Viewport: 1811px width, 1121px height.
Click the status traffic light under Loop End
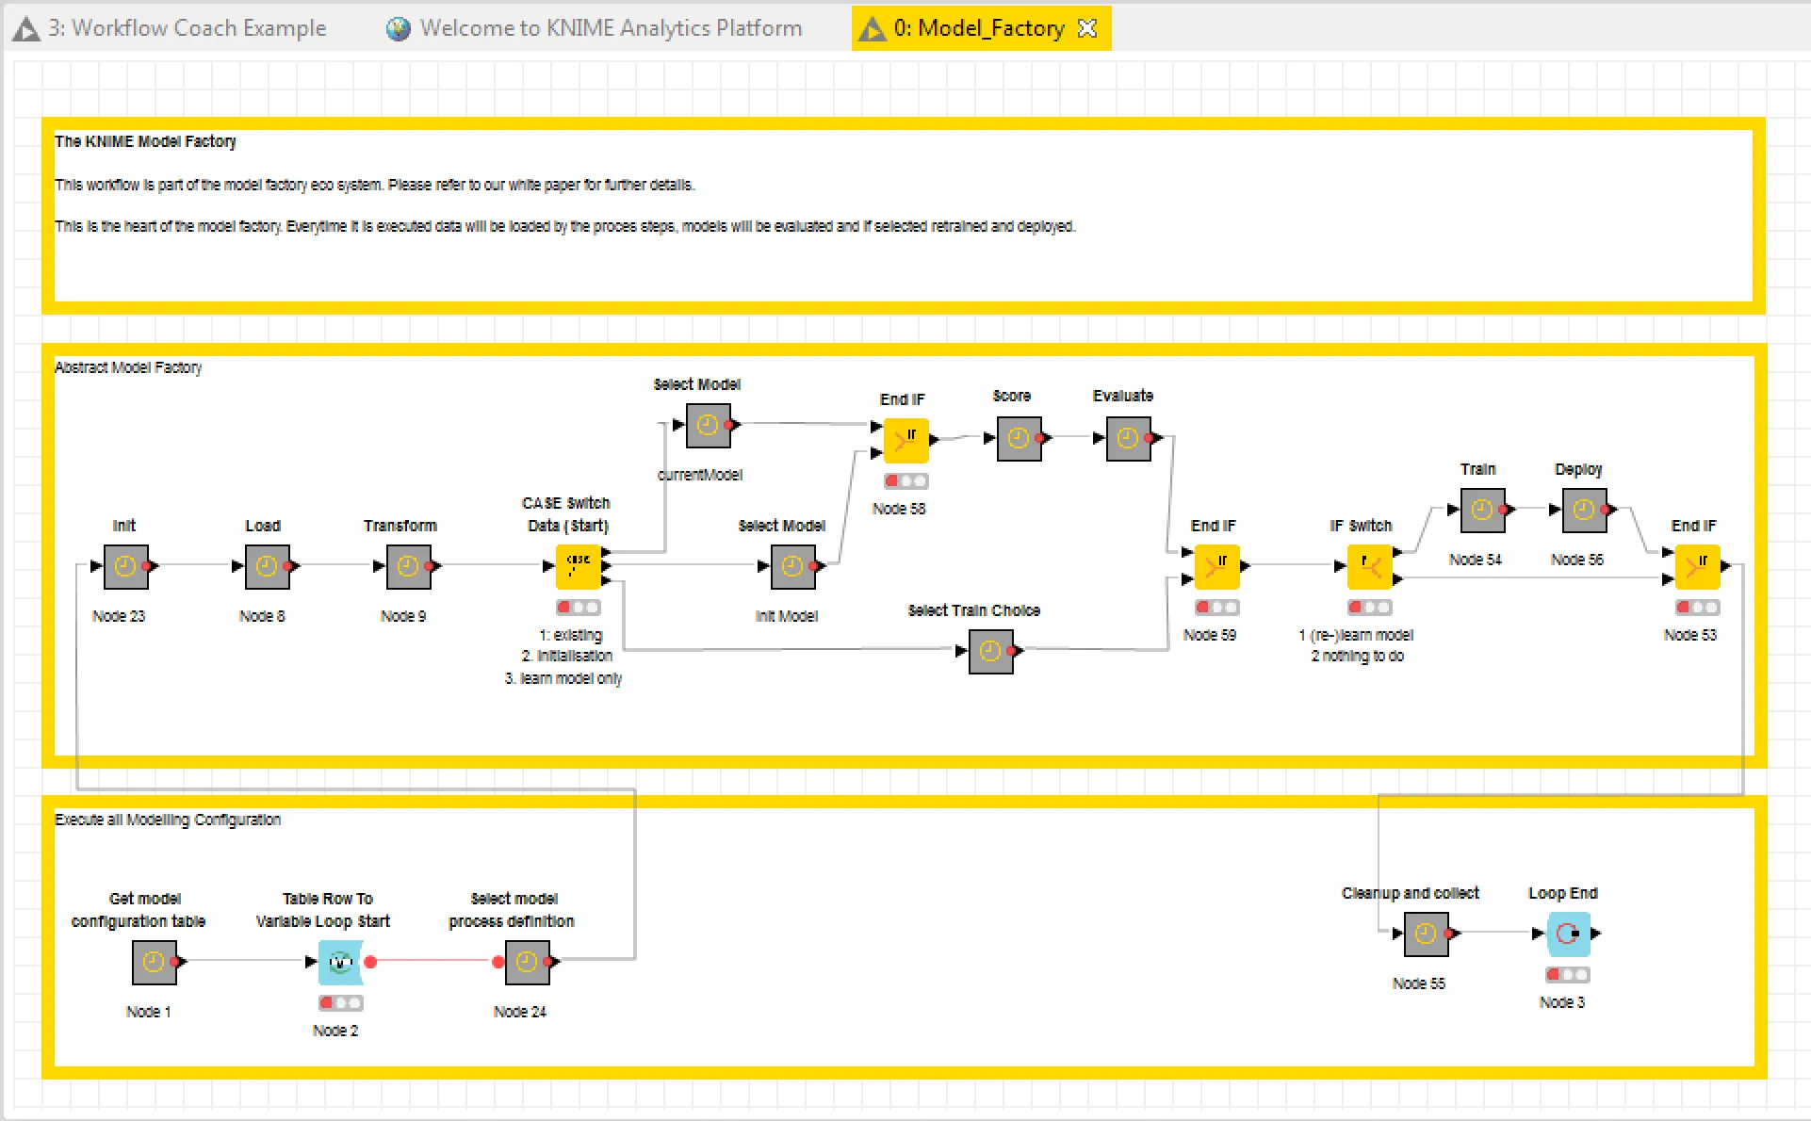[x=1567, y=975]
